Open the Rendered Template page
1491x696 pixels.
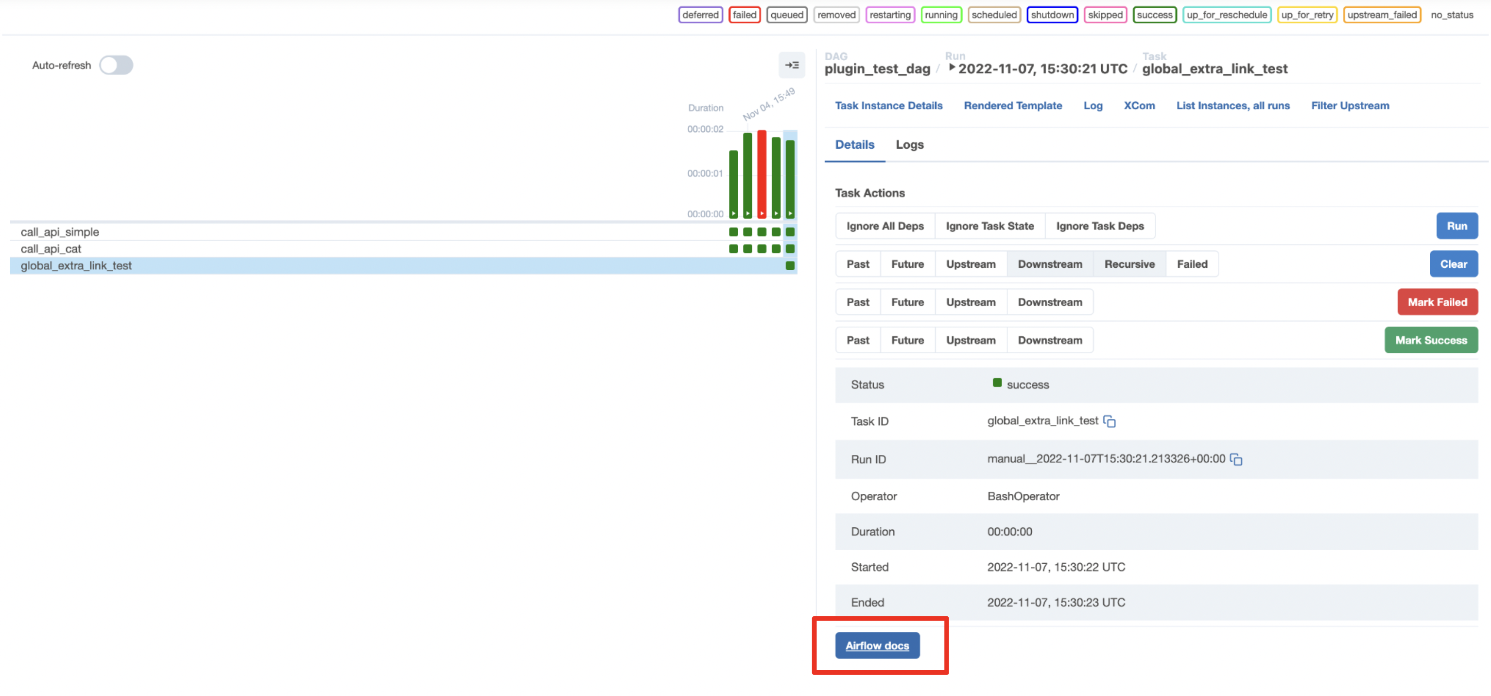[1012, 105]
